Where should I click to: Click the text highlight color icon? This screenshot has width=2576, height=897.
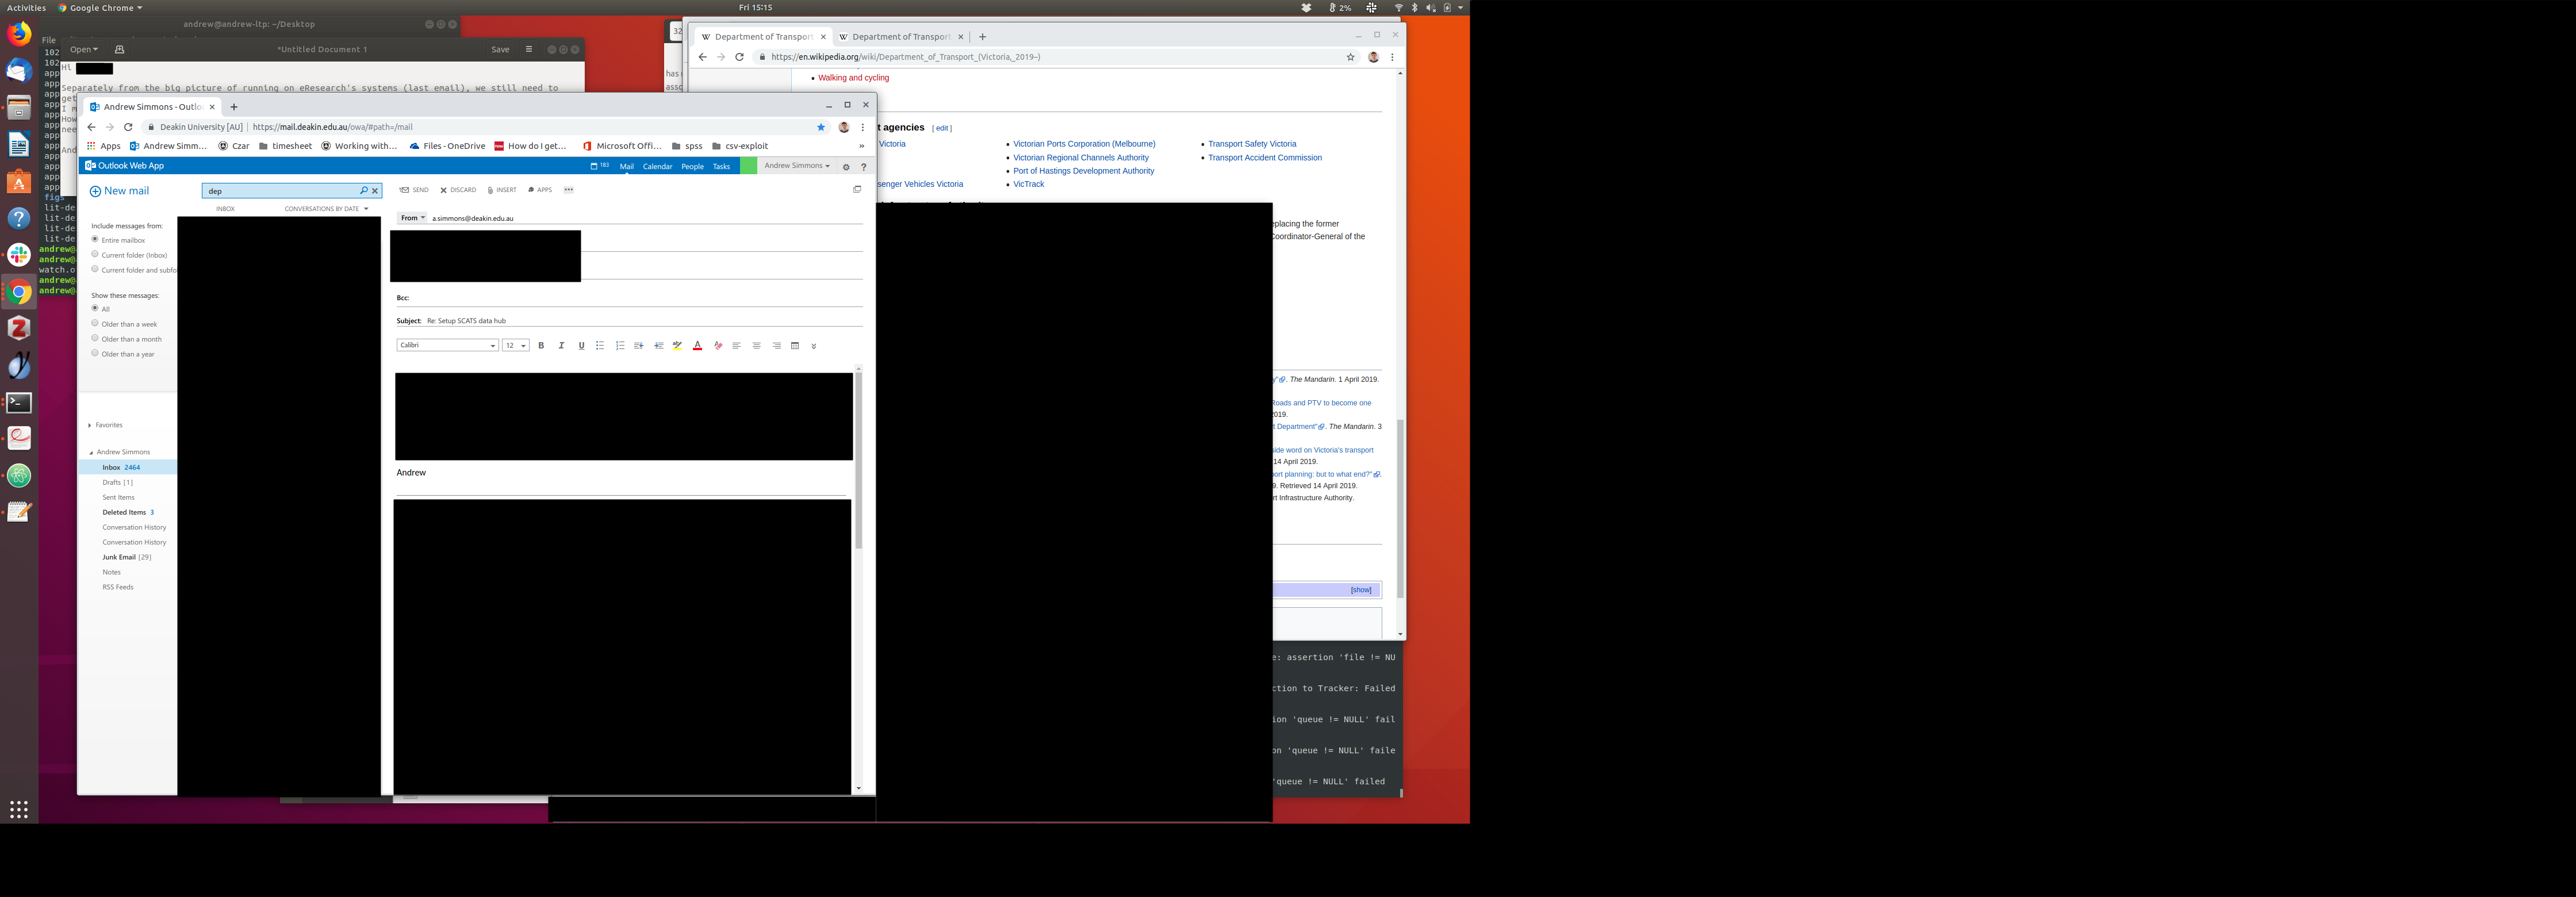pos(678,346)
